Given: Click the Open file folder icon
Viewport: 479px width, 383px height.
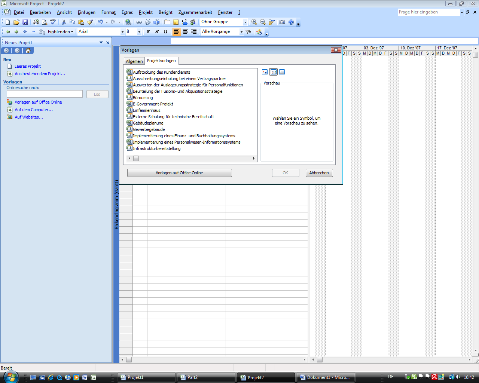Looking at the screenshot, I should tap(16, 22).
